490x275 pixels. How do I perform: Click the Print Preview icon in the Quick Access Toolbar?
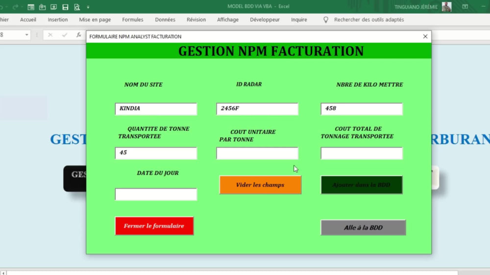[77, 7]
